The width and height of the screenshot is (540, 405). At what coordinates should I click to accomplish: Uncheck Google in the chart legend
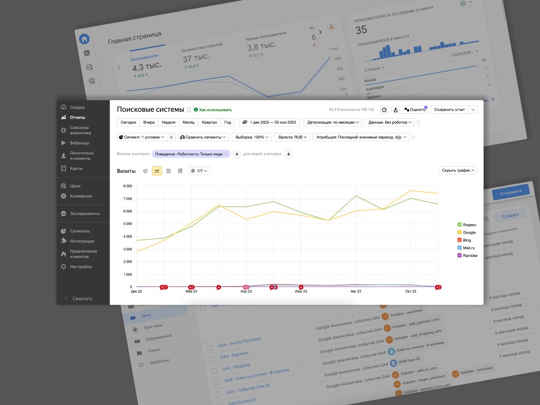459,233
